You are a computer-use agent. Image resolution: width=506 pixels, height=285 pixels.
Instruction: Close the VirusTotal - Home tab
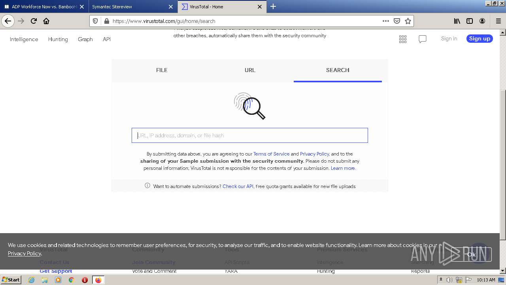coord(260,7)
